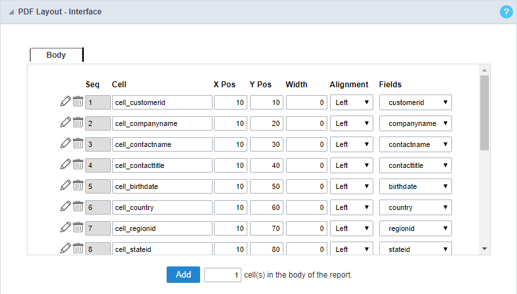Screen dimensions: 517x294
Task: Open Alignment dropdown for cell_contactname row
Action: click(352, 144)
